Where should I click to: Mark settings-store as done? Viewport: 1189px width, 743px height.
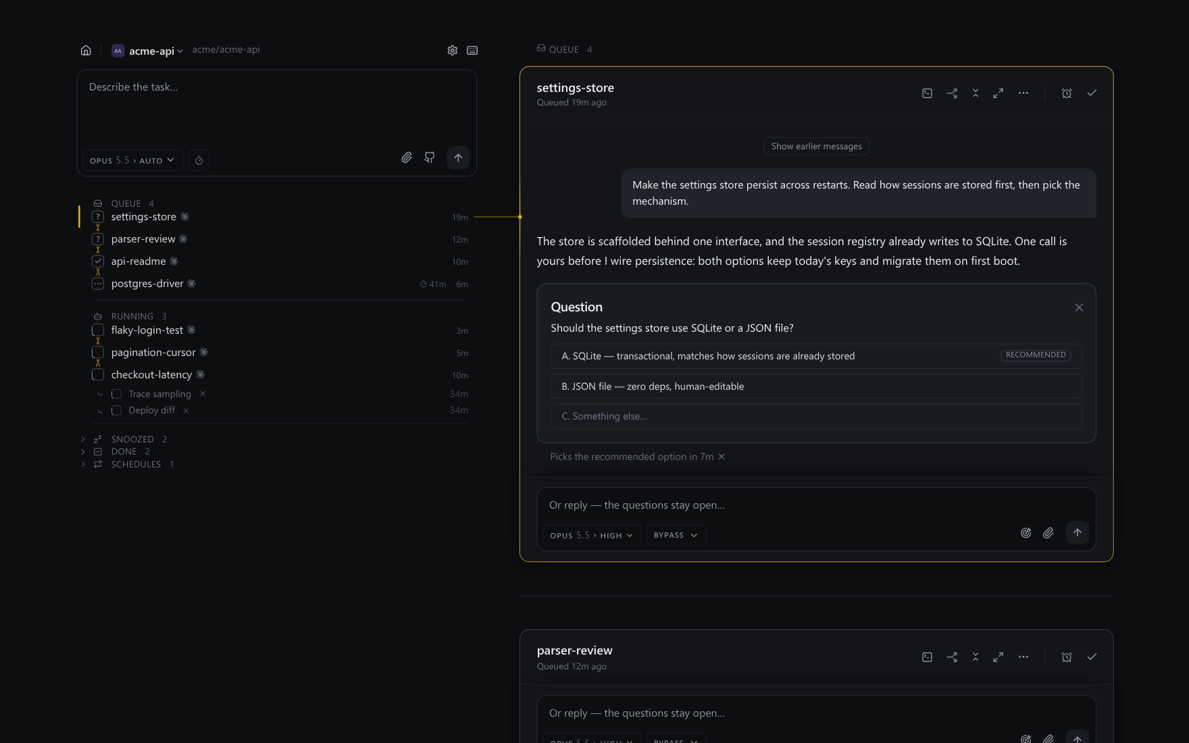pos(1092,93)
